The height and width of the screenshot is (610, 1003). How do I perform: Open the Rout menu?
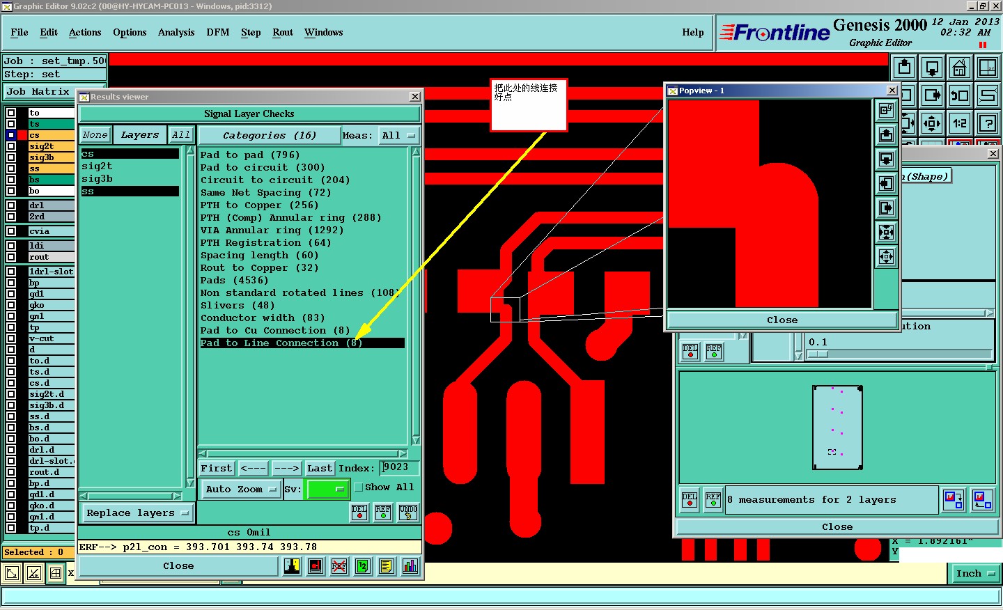coord(283,33)
